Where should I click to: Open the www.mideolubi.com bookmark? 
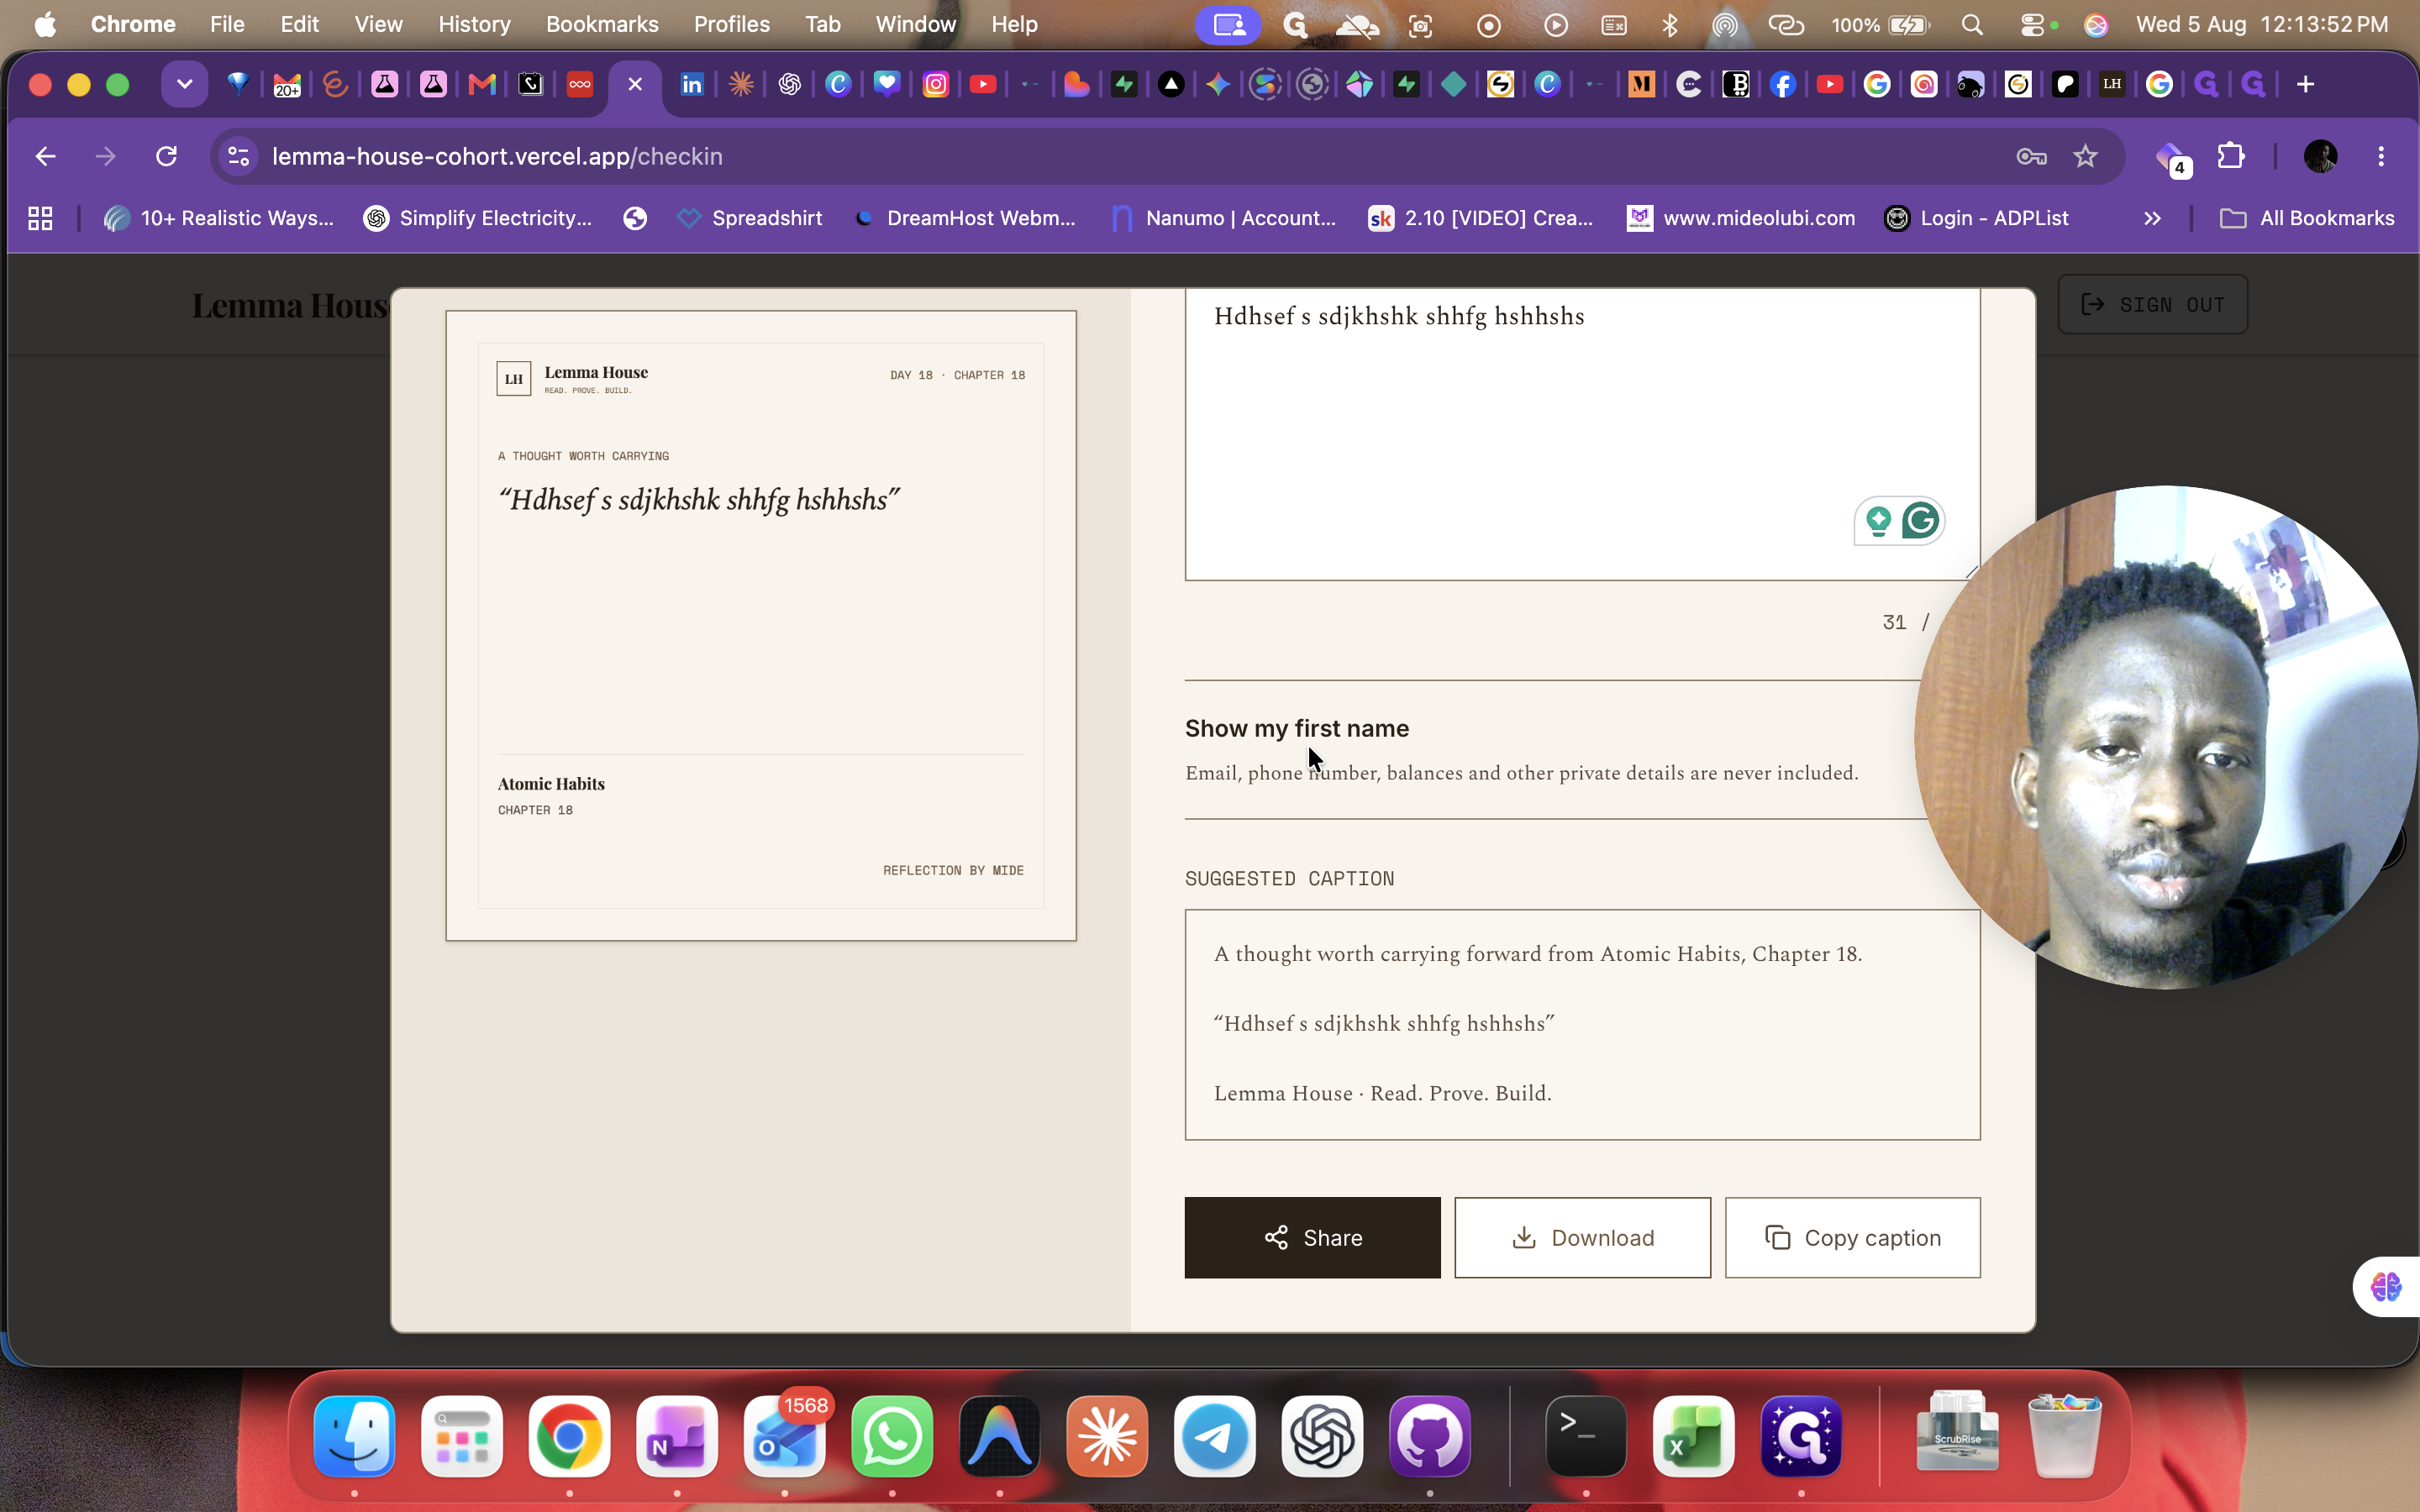tap(1741, 218)
